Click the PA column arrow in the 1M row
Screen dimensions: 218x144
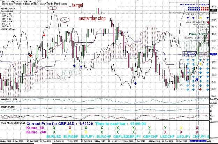pos(188,60)
